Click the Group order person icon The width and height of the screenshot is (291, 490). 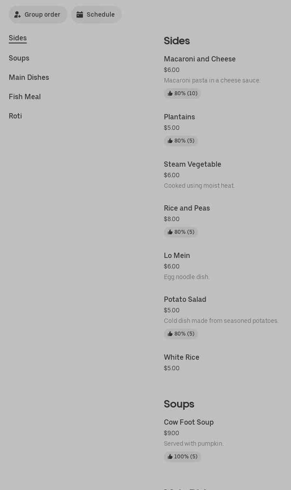pos(18,14)
